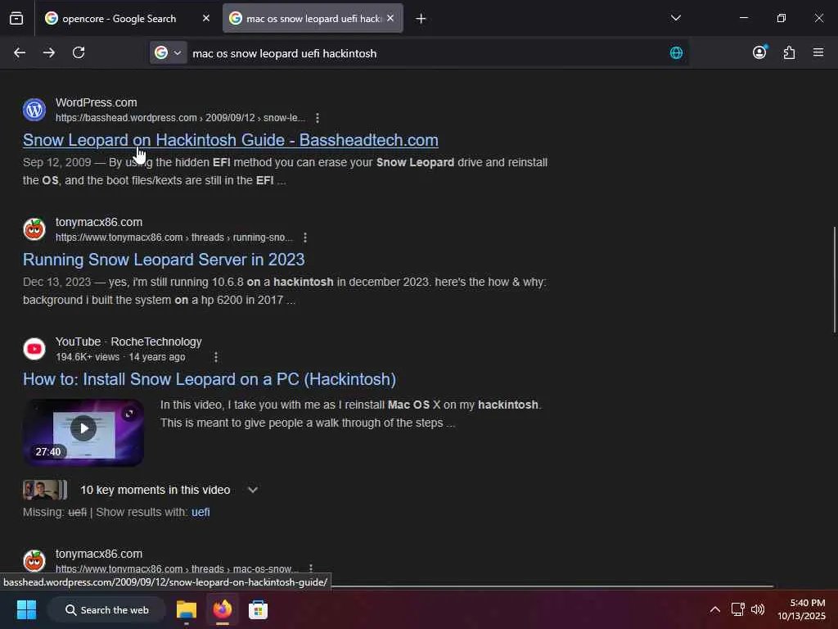Open more options for the basshead.wordpress.com result
The height and width of the screenshot is (629, 838).
(x=318, y=118)
